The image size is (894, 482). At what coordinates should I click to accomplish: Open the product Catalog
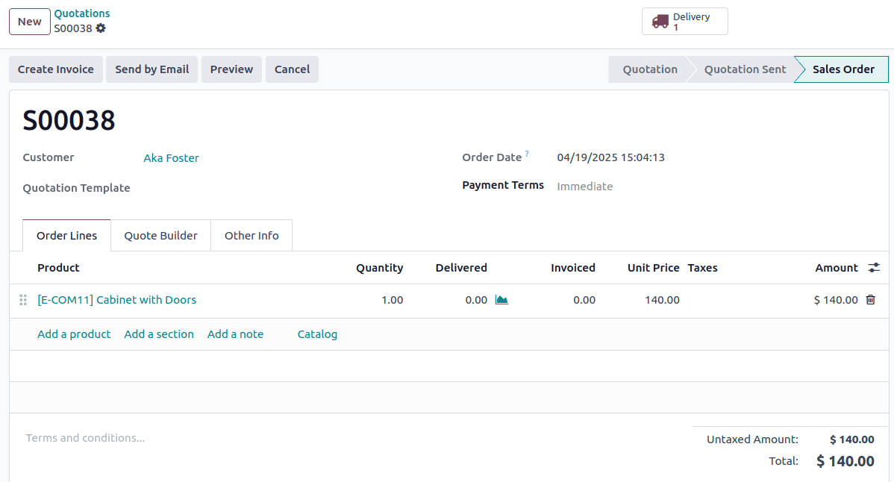point(318,334)
